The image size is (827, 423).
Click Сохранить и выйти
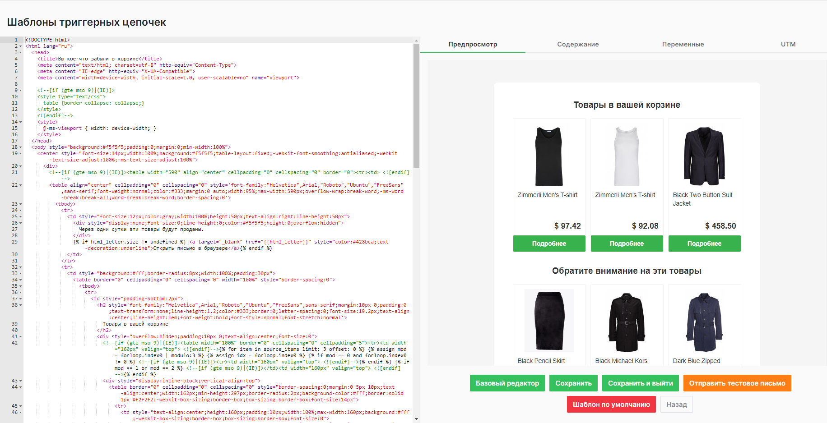pyautogui.click(x=640, y=383)
